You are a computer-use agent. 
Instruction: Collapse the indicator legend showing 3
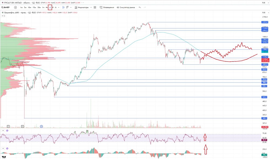(x=3, y=16)
